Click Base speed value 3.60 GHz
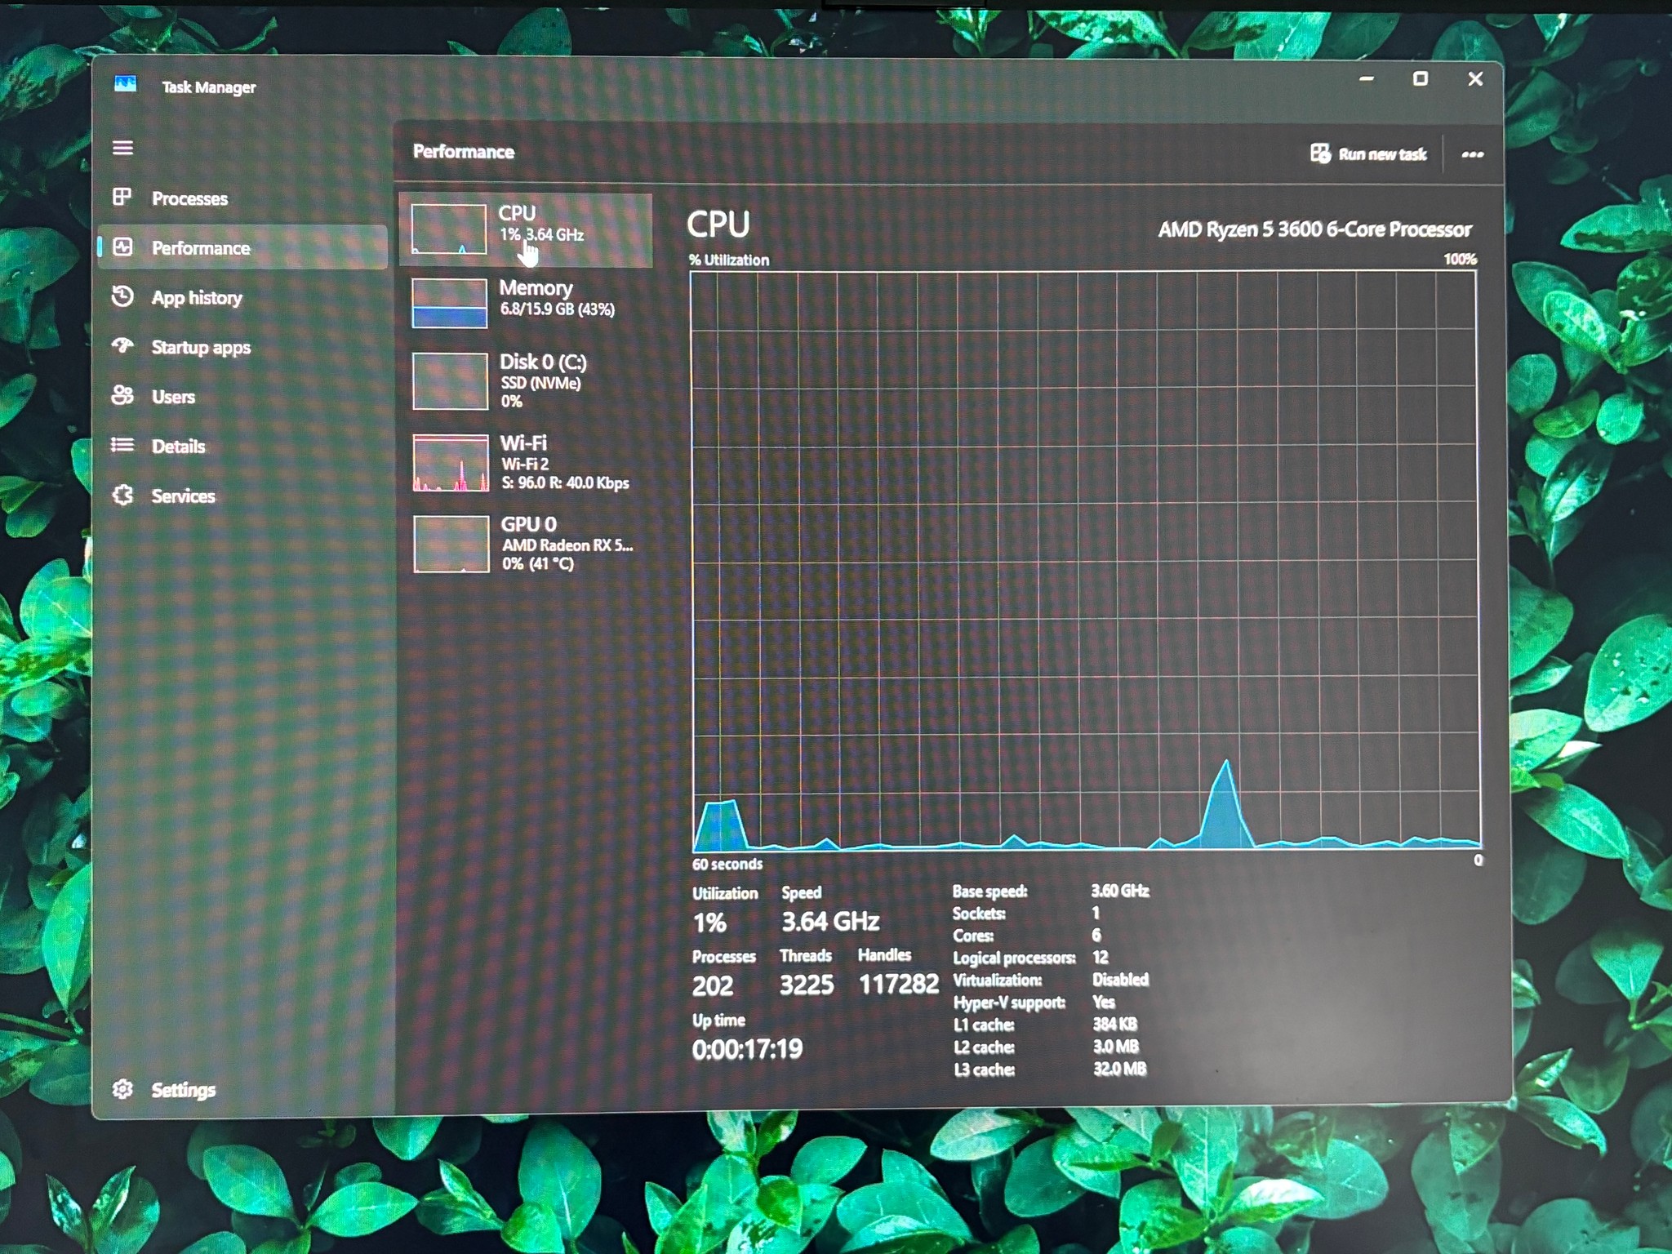The width and height of the screenshot is (1672, 1254). click(1120, 891)
